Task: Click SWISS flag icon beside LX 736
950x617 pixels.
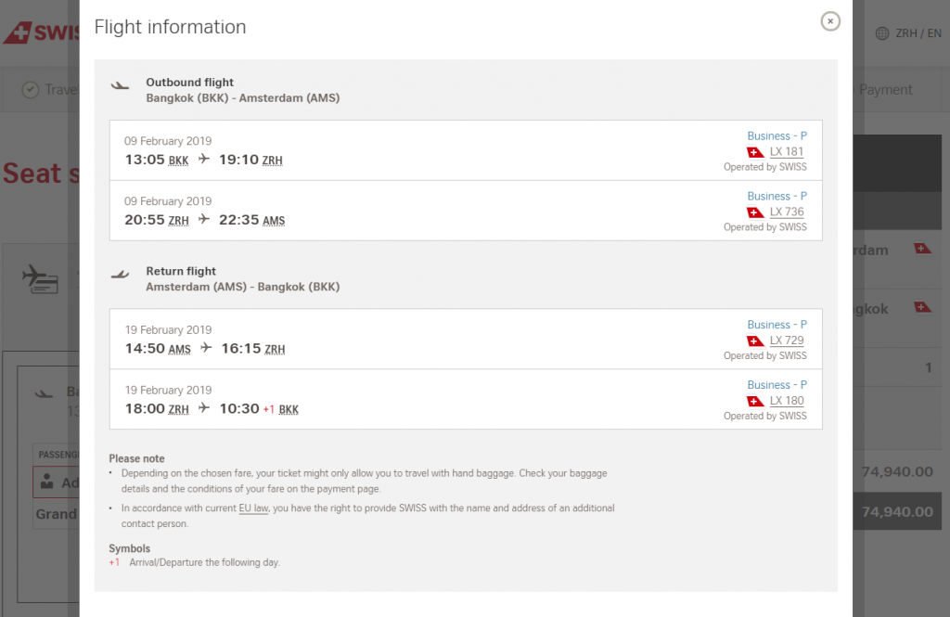Action: tap(755, 212)
